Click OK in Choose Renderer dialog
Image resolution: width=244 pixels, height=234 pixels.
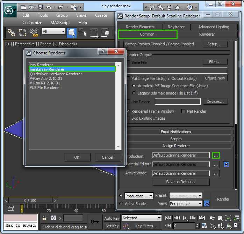pos(77,157)
